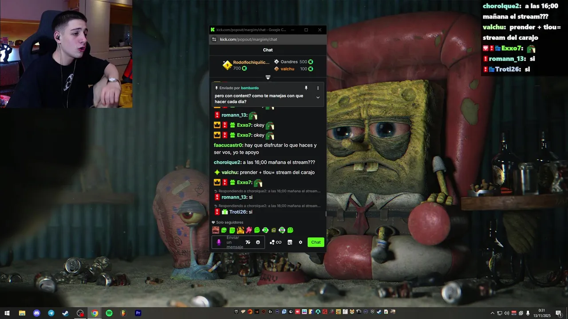
Task: Open Epic Games icon in tray strip
Action: tap(236, 311)
